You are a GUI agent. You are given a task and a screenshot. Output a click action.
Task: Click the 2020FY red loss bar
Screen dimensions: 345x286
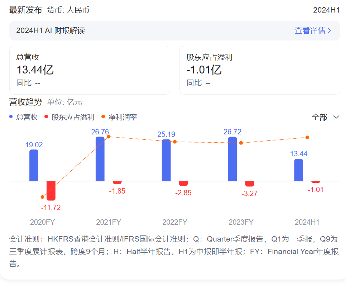51,190
